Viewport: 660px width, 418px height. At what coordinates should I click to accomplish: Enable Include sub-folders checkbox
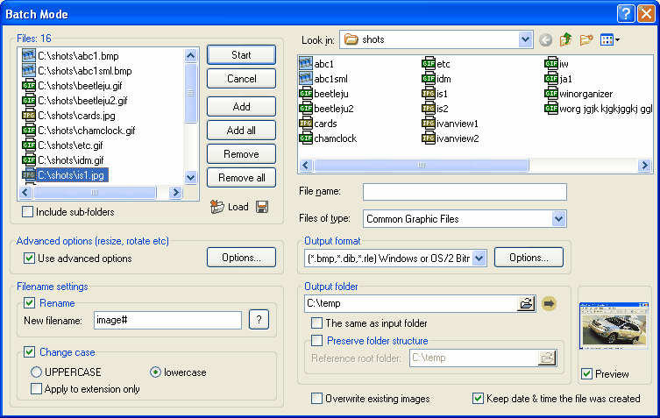(x=28, y=212)
